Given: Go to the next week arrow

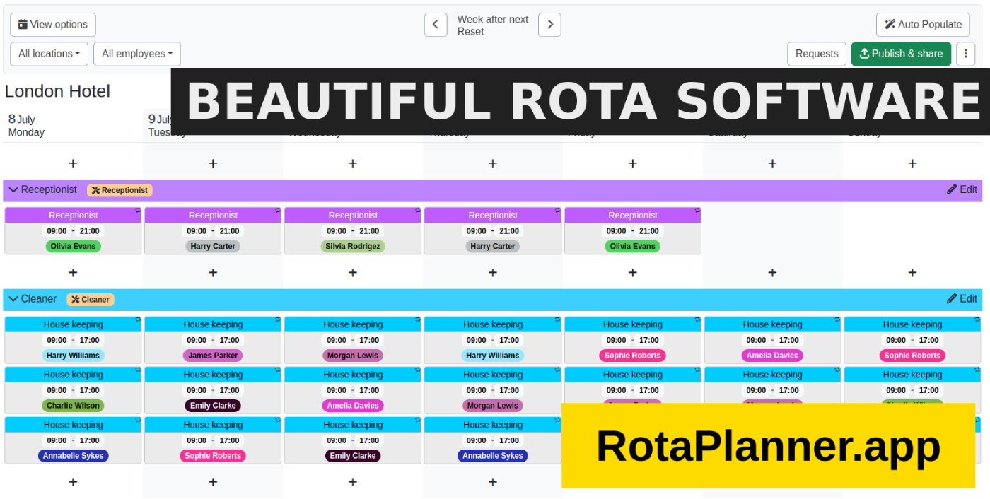Looking at the screenshot, I should click(x=549, y=25).
